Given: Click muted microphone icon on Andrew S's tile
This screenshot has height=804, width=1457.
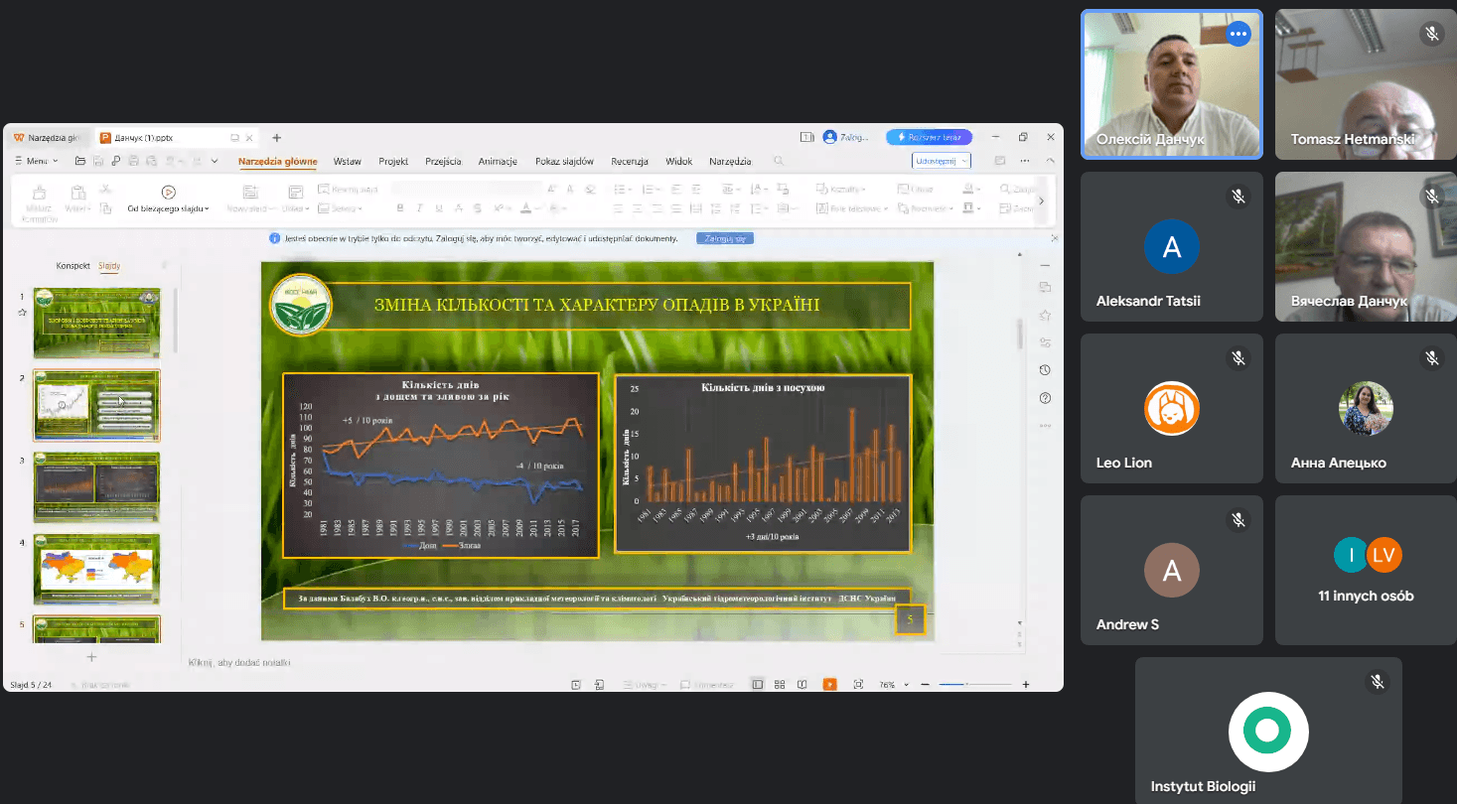Looking at the screenshot, I should (1238, 520).
